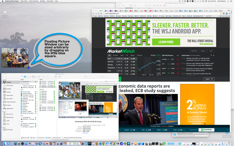Image resolution: width=234 pixels, height=146 pixels.
Task: Click the Login button on MarketWatch
Action: pos(211,51)
